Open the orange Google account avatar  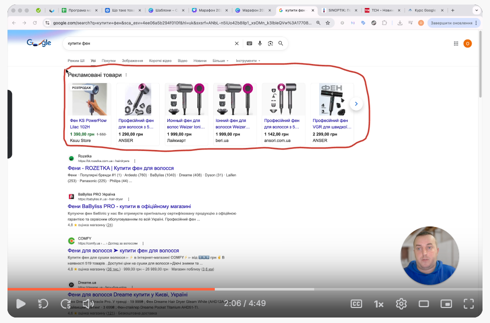pyautogui.click(x=468, y=43)
